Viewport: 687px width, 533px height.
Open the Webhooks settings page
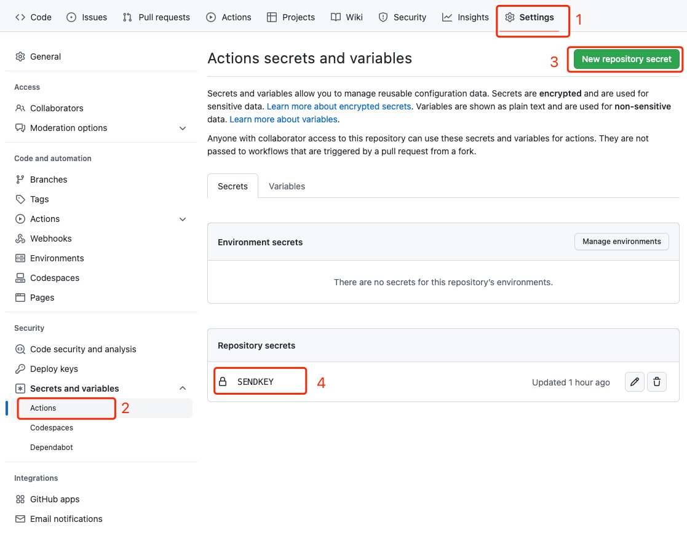(50, 239)
